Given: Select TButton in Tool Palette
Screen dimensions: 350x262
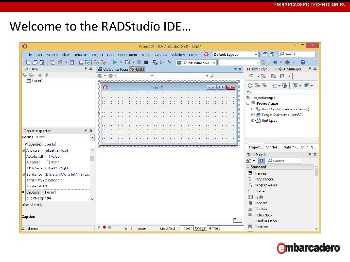Looking at the screenshot, I should pos(261,209).
